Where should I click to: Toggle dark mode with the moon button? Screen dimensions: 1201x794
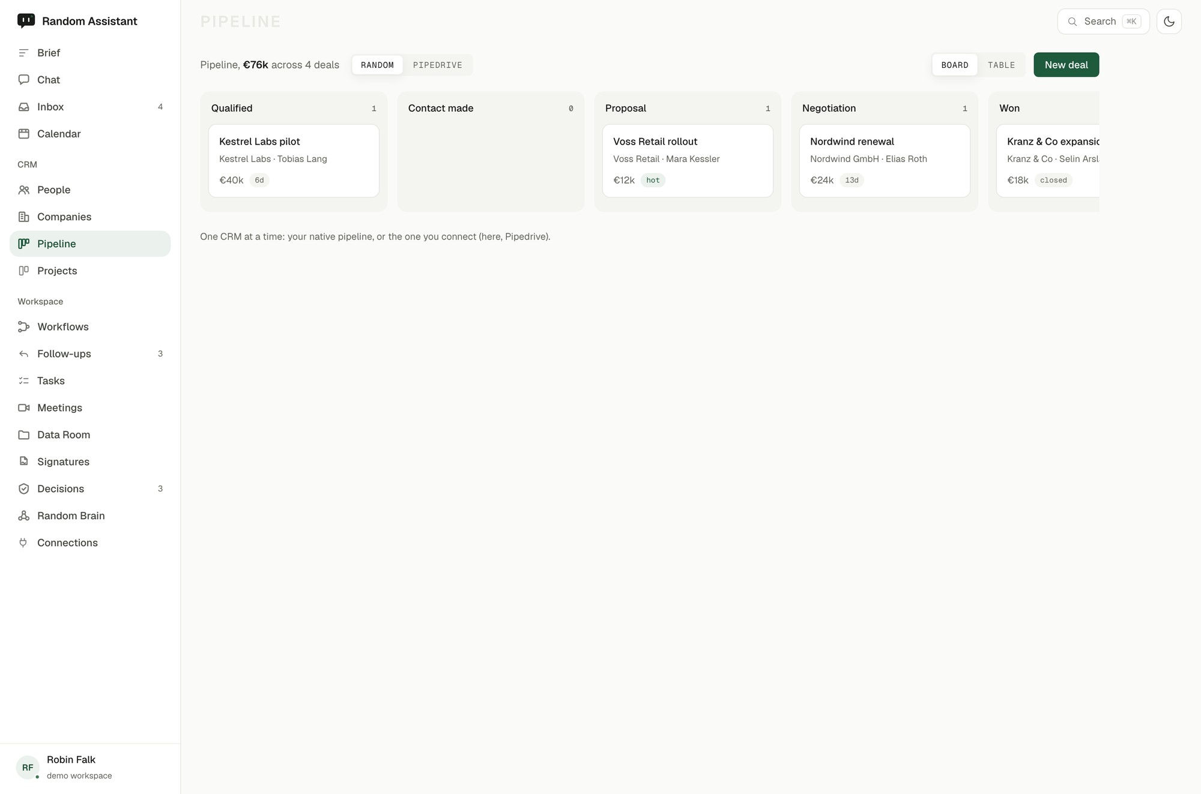pos(1169,22)
